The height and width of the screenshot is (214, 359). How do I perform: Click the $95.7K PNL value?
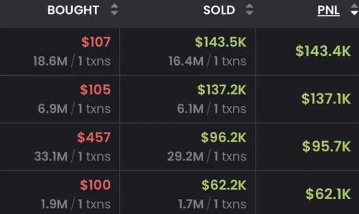326,146
